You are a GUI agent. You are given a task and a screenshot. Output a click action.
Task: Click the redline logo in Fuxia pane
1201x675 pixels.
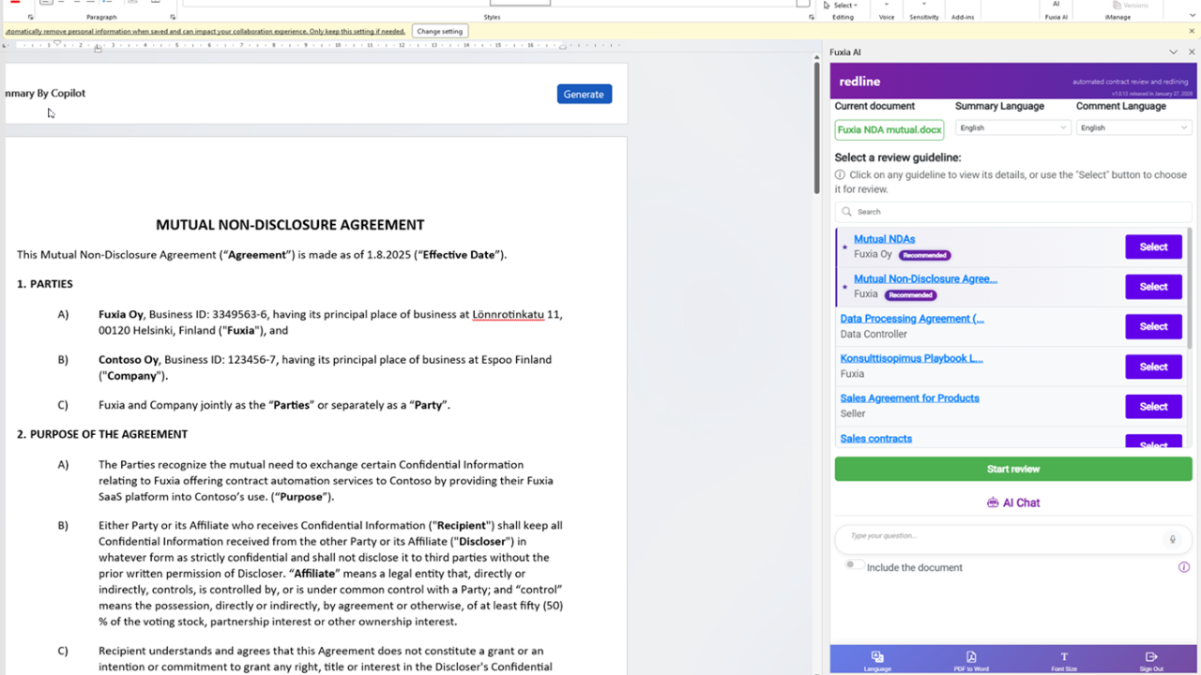point(859,82)
